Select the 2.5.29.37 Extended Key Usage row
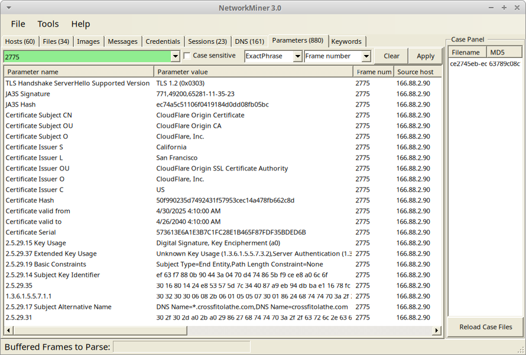This screenshot has width=526, height=355. [223, 254]
